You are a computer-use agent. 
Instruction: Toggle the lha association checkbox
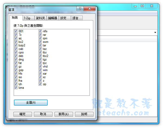coord(16,80)
